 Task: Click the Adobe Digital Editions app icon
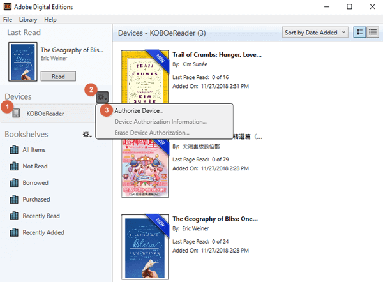click(7, 6)
